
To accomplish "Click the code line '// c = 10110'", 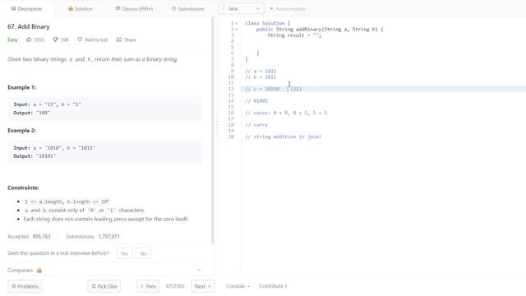I will (x=262, y=89).
